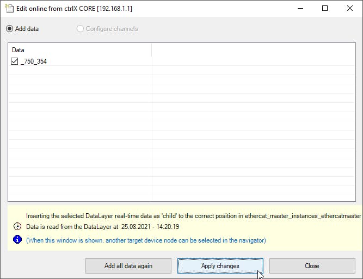Image resolution: width=363 pixels, height=279 pixels.
Task: Click the Close button at bottom
Action: click(312, 266)
